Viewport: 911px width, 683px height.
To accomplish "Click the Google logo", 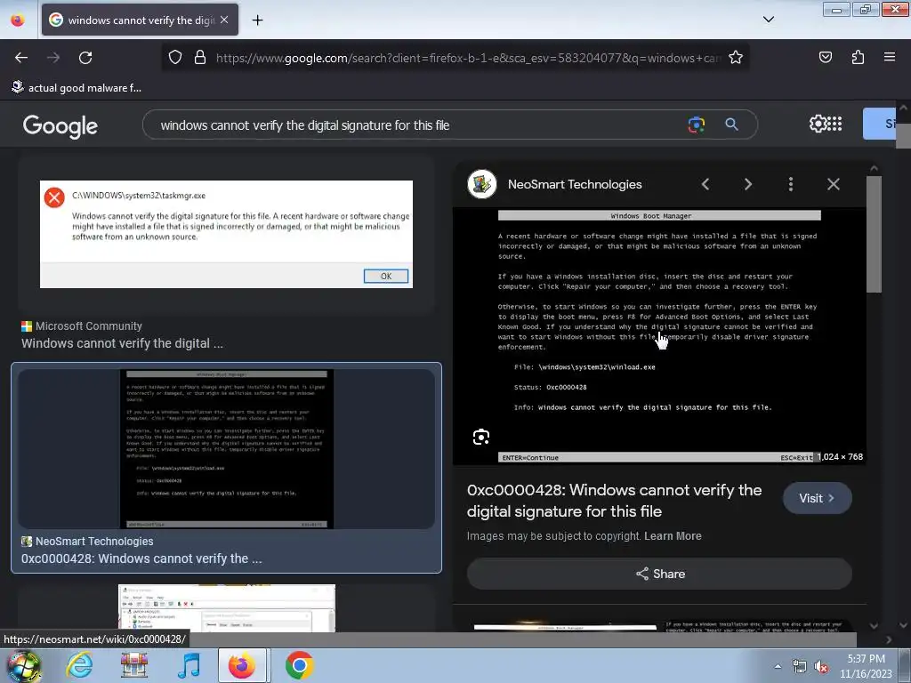I will [60, 125].
